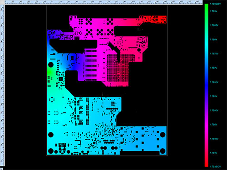Click the bottom-right mounting hole of the board
227x170 pixels.
(163, 151)
